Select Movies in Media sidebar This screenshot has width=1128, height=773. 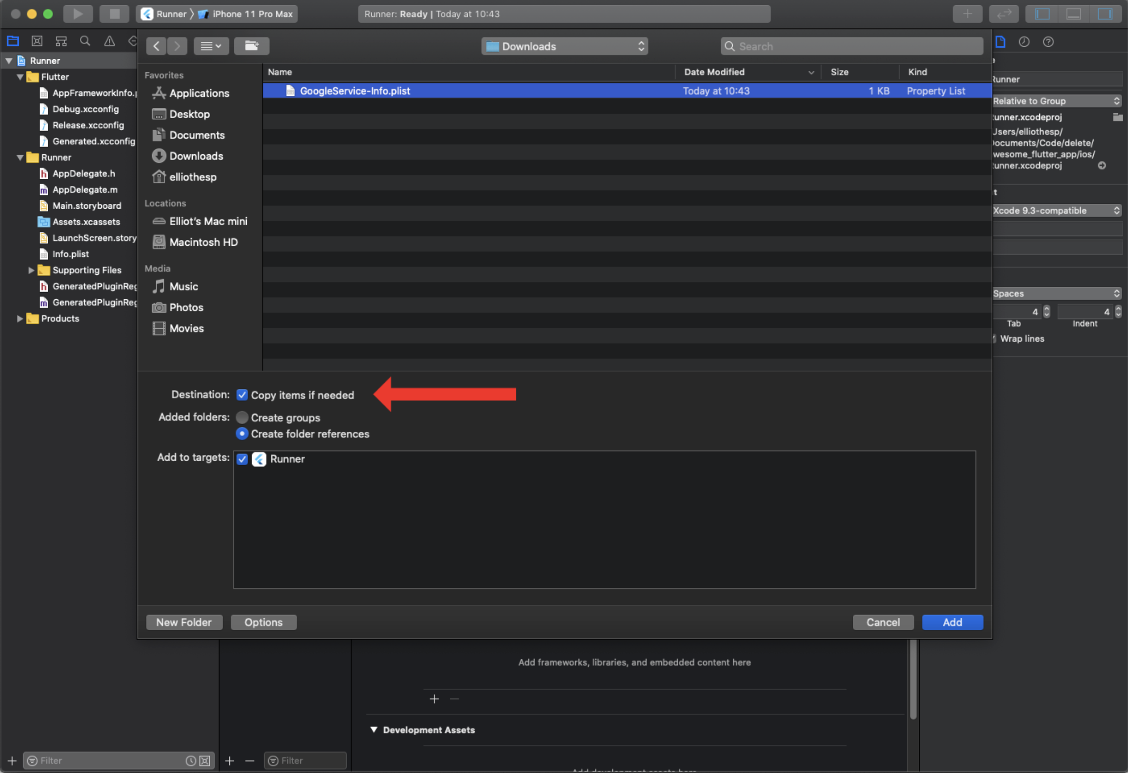click(178, 328)
